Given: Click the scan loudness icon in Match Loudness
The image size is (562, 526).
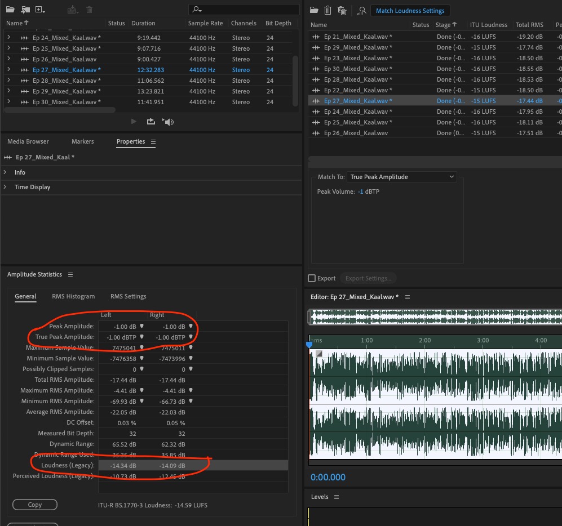Looking at the screenshot, I should (x=362, y=10).
